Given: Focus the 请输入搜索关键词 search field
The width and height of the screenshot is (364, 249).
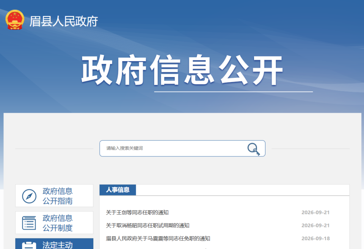Looking at the screenshot, I should pyautogui.click(x=182, y=148).
